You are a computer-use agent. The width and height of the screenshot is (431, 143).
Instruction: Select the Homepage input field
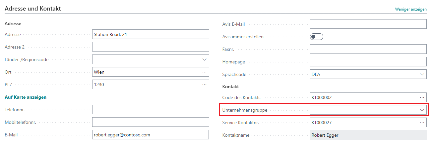[x=368, y=62]
